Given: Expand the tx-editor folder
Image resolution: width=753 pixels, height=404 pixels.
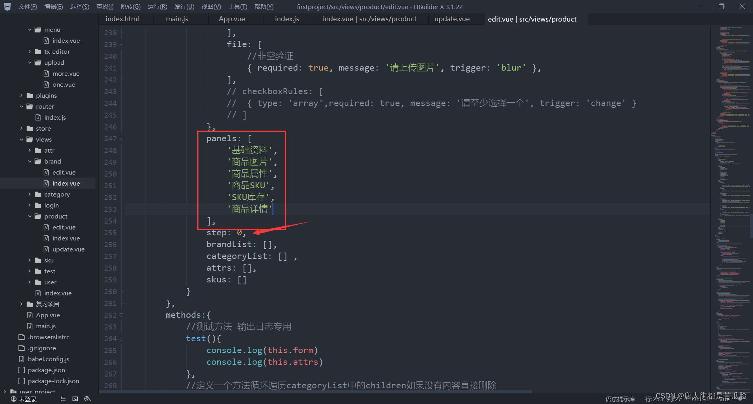Looking at the screenshot, I should [29, 51].
